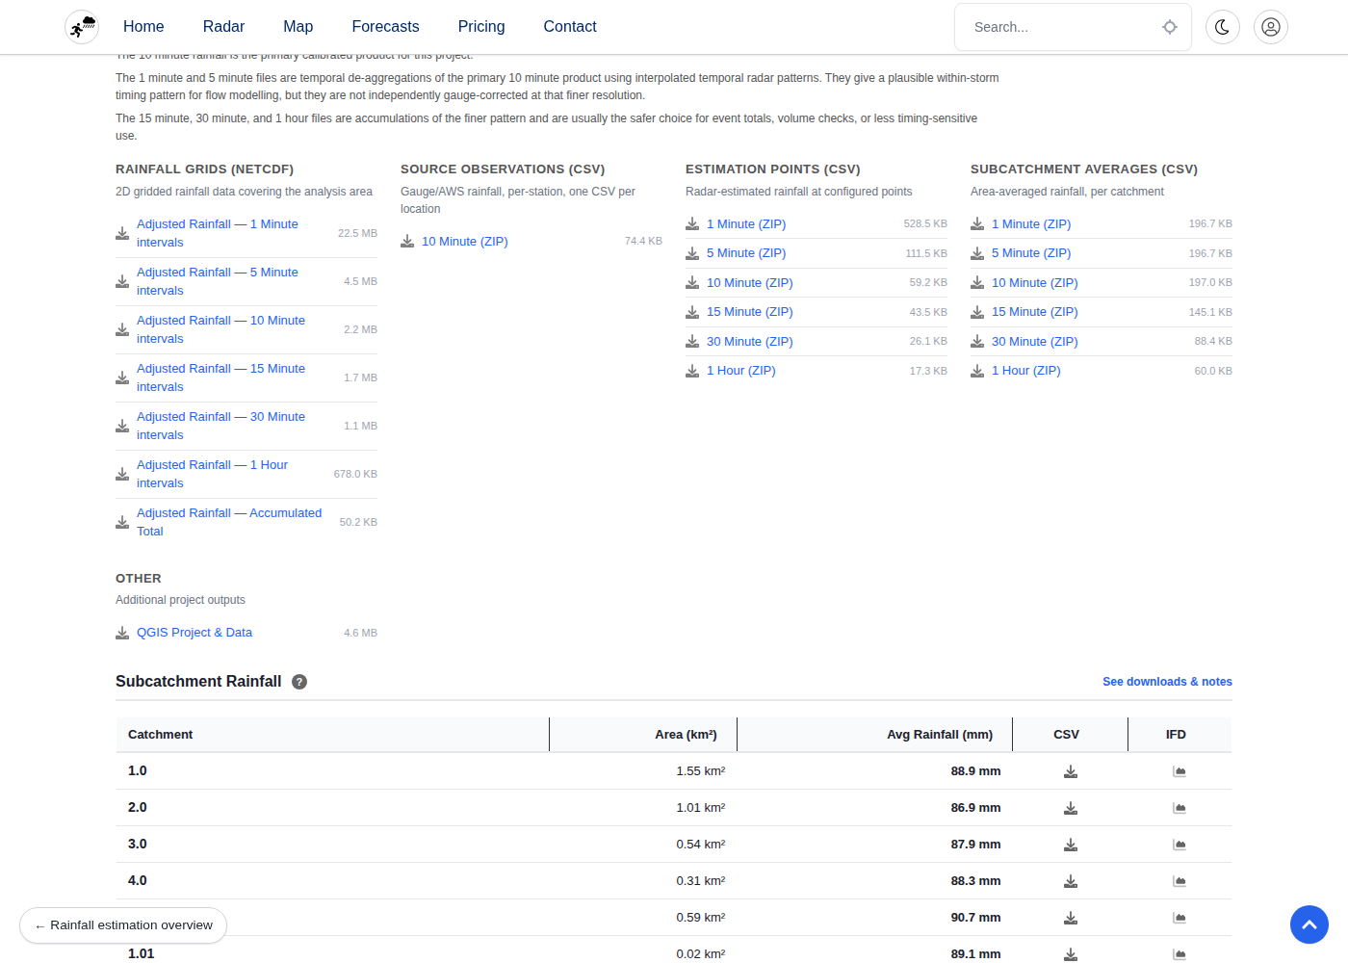Download Subcatchment Averages 5 Minute (ZIP) link
Screen dimensions: 1348x963
pyautogui.click(x=1031, y=253)
